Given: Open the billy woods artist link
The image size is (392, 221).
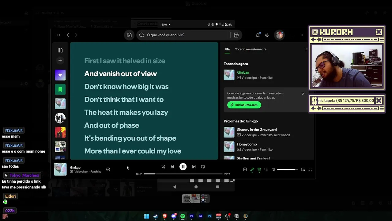Looking at the screenshot, I should (282, 135).
